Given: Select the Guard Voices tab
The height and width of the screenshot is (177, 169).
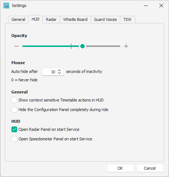Looking at the screenshot, I should click(x=105, y=19).
